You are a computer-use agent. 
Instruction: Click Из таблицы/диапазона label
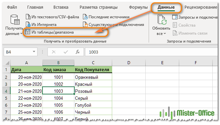[52, 32]
